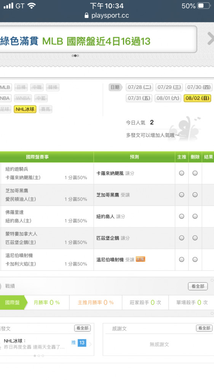Select the NHL冰球 league tab
214x380 pixels.
click(25, 109)
